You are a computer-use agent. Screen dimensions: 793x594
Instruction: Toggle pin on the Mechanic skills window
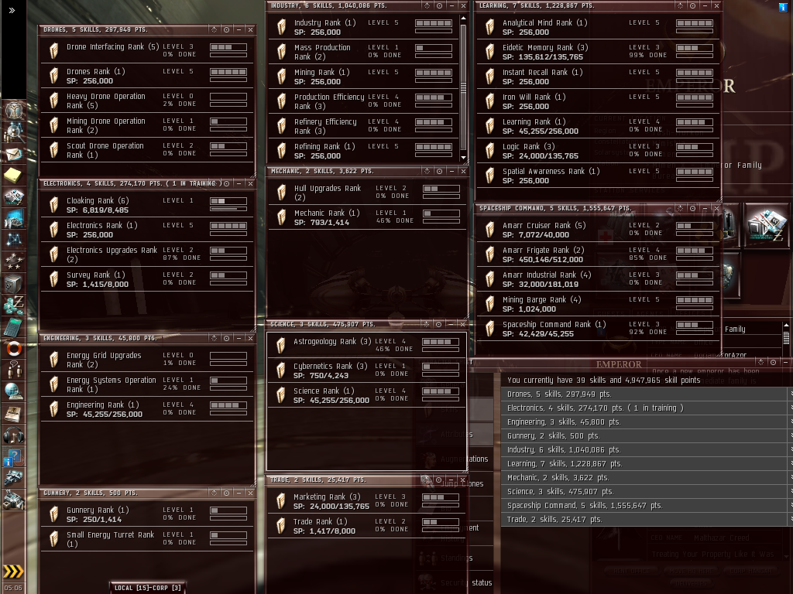tap(427, 171)
